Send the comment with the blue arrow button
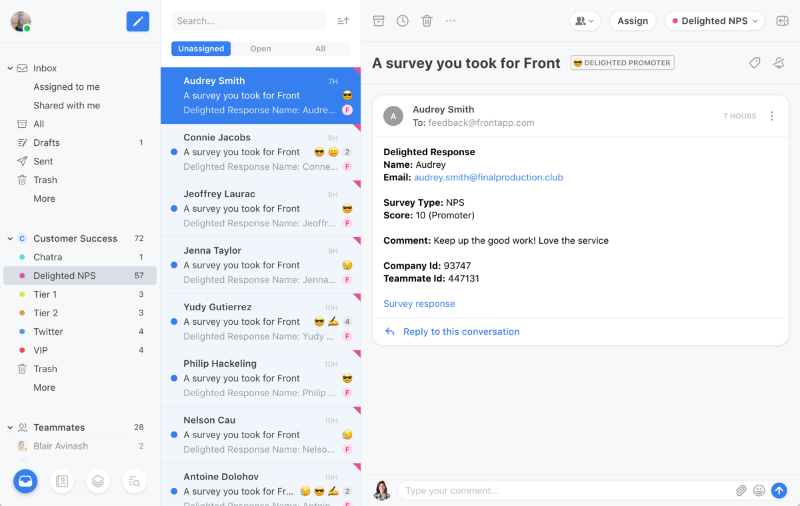This screenshot has height=506, width=800. [x=779, y=491]
